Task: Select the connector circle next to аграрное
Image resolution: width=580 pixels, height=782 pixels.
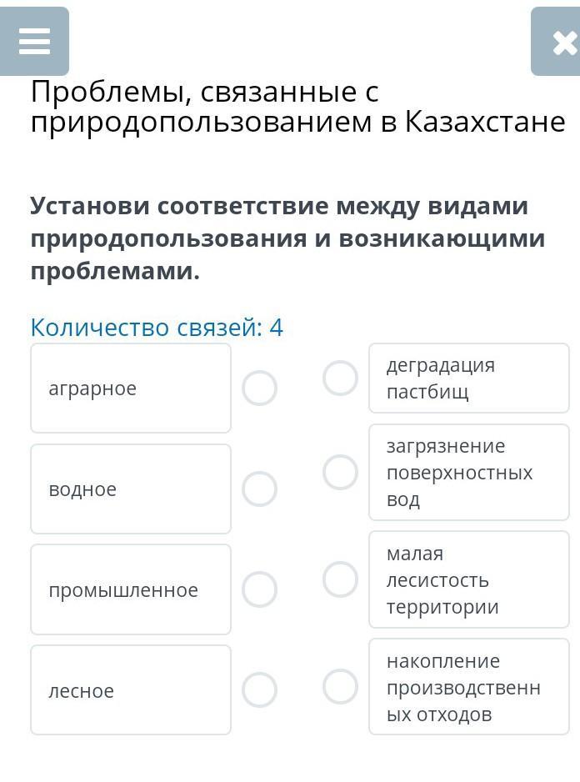Action: (259, 388)
